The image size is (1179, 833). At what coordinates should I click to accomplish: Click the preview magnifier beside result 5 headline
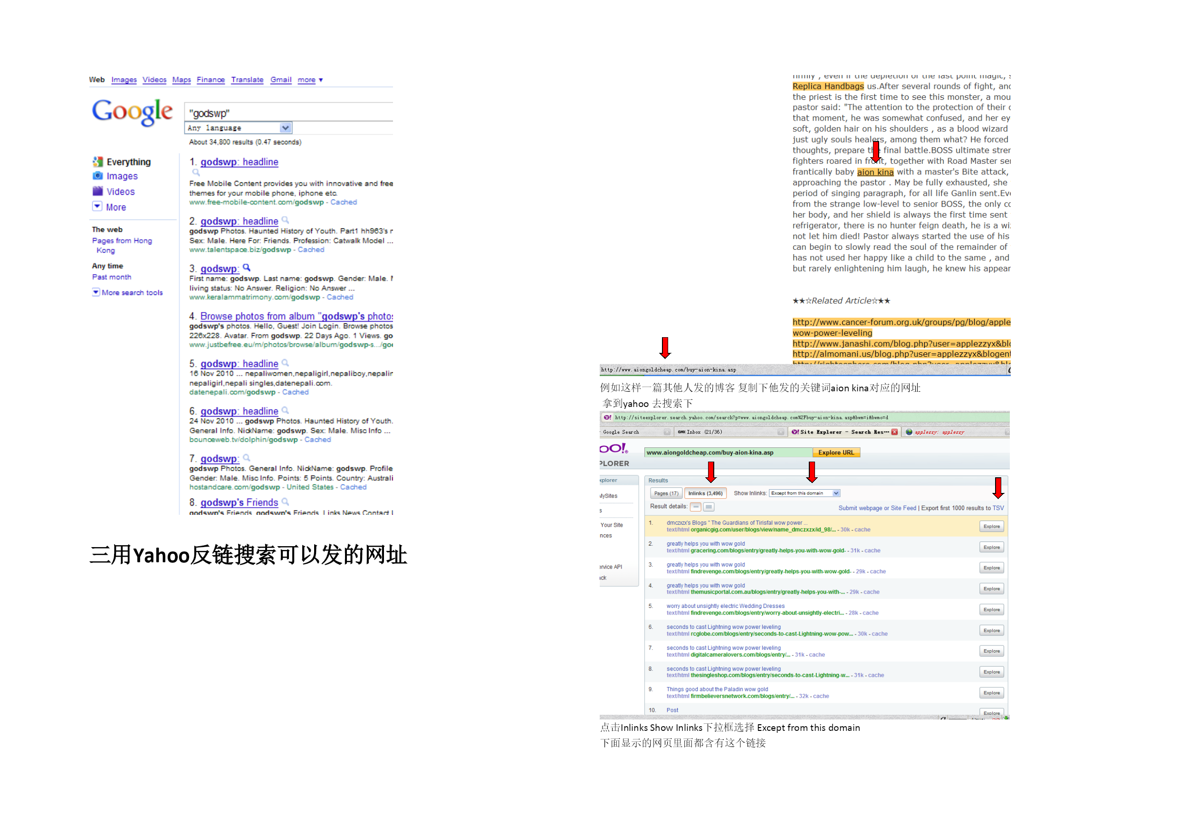tap(285, 363)
